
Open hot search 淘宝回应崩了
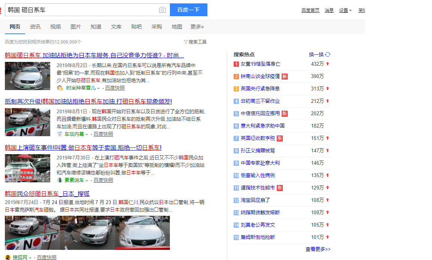255,200
